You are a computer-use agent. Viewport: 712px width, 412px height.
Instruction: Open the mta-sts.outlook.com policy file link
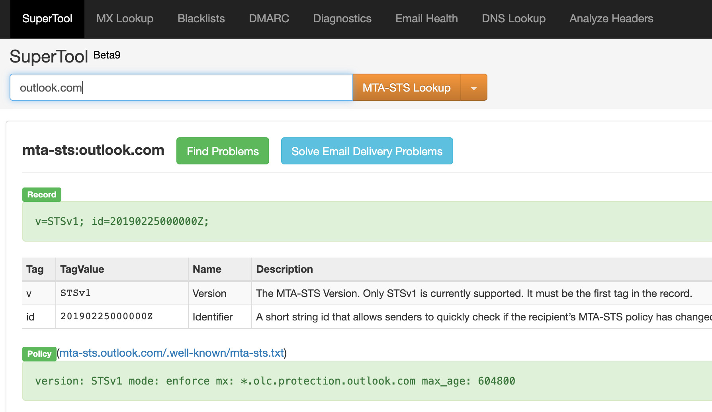(172, 353)
